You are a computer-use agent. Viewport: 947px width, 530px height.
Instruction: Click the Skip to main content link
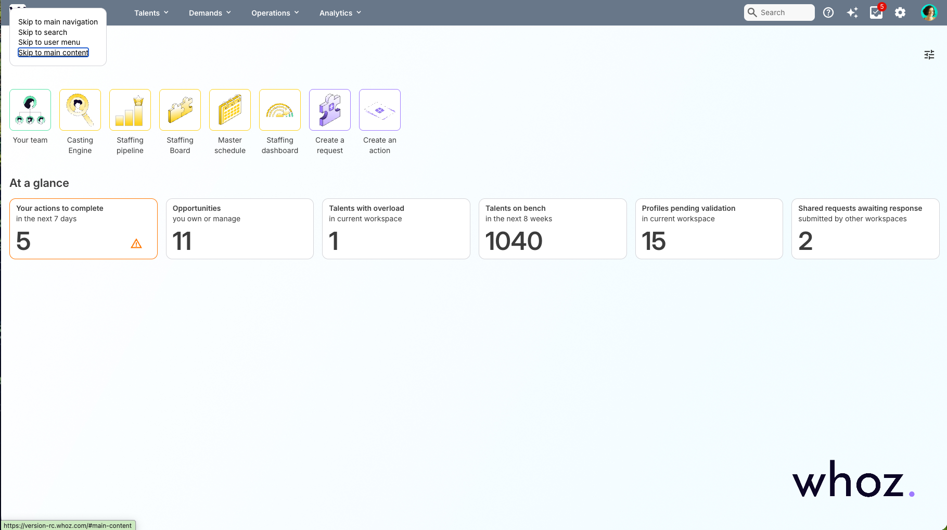click(54, 53)
